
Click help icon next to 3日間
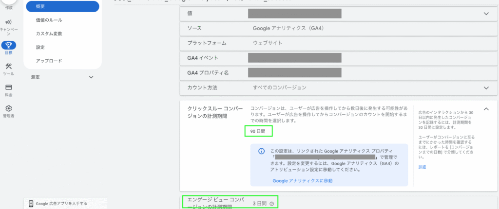pos(271,204)
